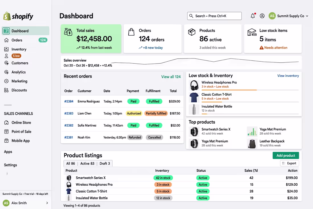Select the All 86 tab
Screen dimensions: 313x209
click(71, 163)
